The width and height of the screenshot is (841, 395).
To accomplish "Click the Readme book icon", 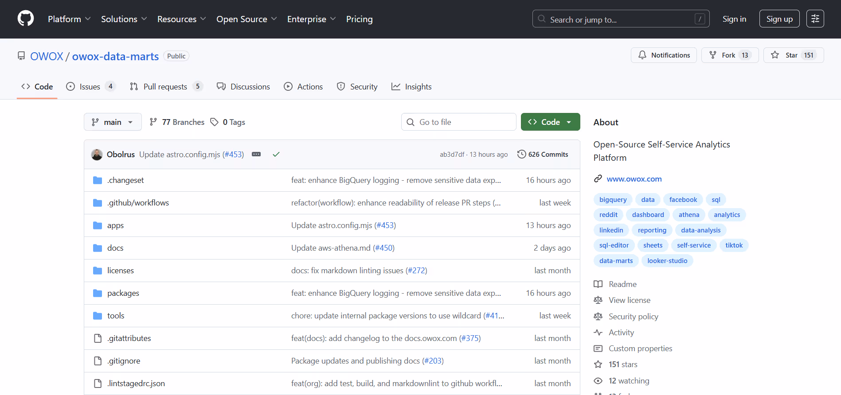I will click(598, 284).
